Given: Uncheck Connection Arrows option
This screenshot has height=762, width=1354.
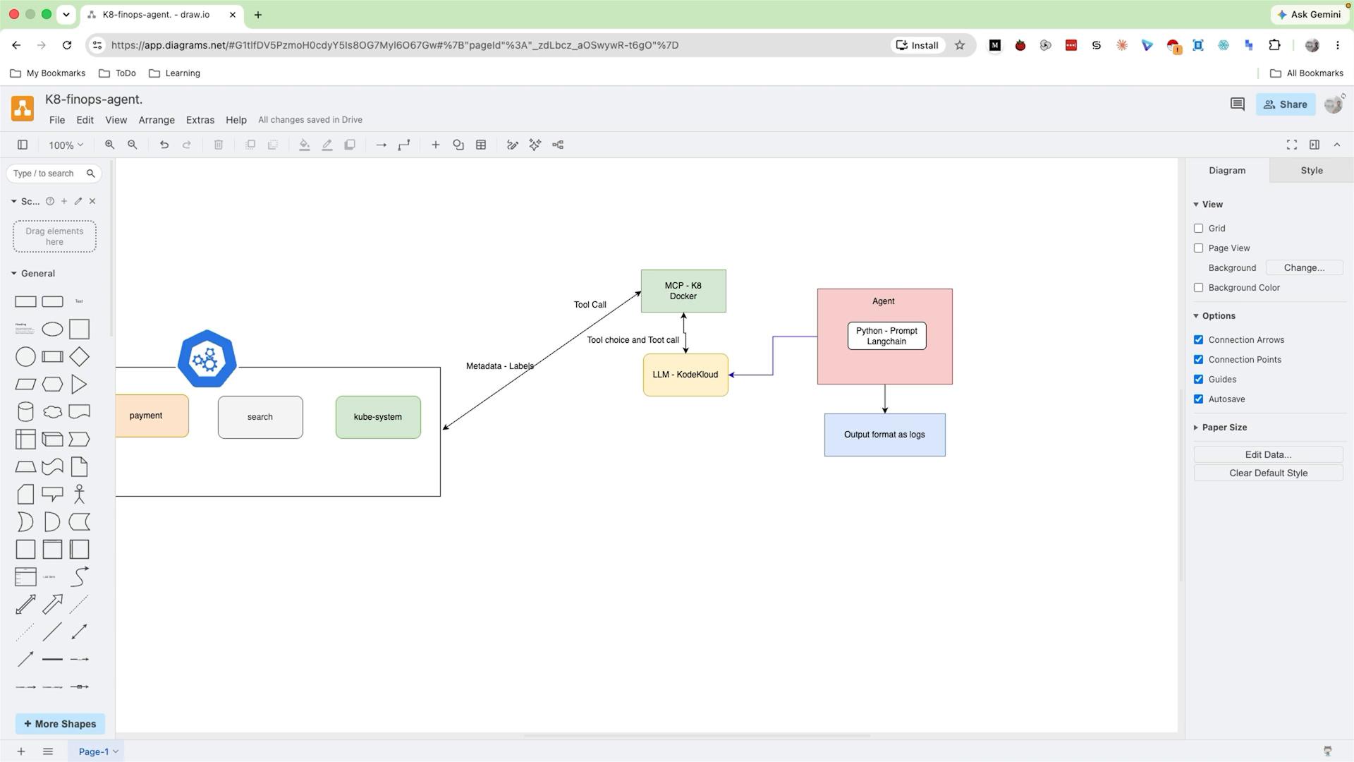Looking at the screenshot, I should click(x=1198, y=340).
